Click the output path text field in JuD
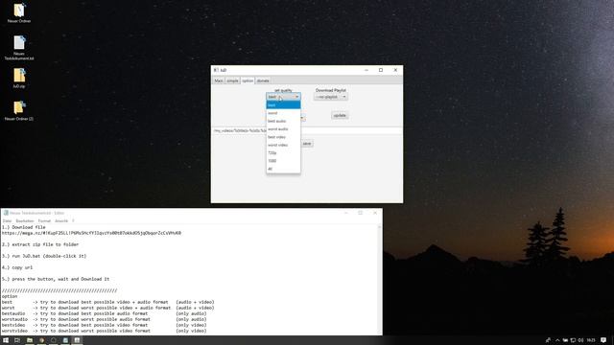This screenshot has width=614, height=345. coord(307,130)
